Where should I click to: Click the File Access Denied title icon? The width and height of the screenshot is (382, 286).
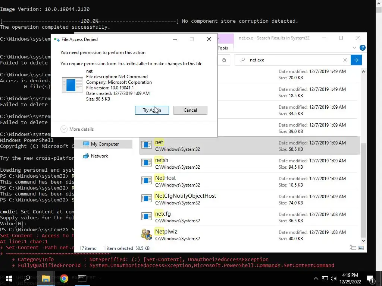[x=57, y=39]
